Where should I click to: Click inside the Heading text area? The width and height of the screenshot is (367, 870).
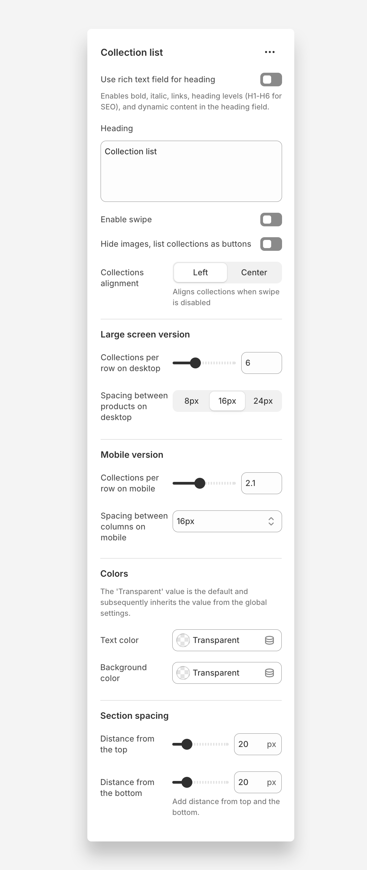(191, 171)
